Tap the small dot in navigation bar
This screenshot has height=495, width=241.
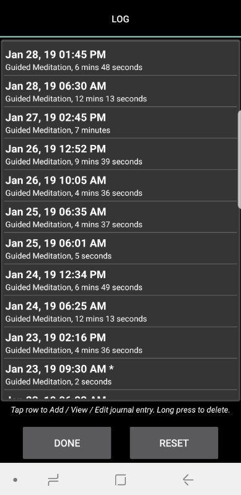(15, 480)
